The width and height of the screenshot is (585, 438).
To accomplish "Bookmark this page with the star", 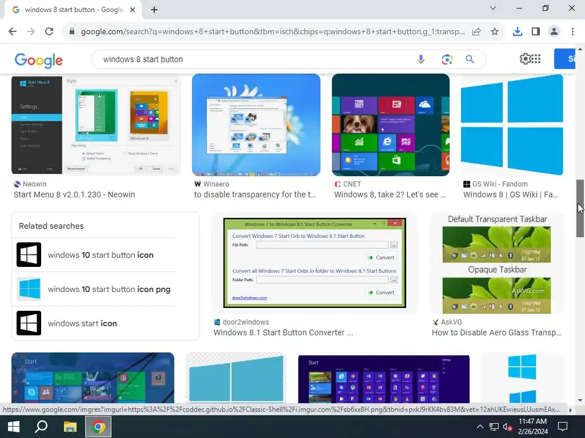I will pos(495,32).
